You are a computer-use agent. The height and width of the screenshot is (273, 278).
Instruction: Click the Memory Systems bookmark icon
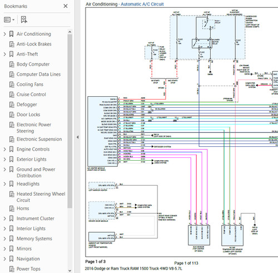(12, 239)
